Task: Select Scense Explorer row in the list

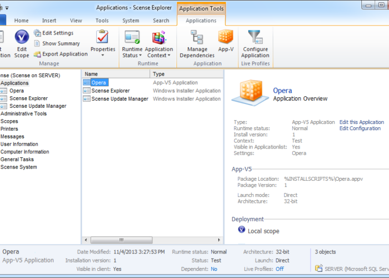Action: [x=110, y=91]
